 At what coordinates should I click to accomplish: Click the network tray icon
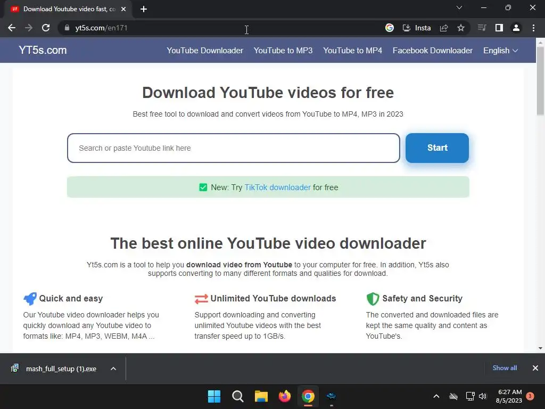click(470, 396)
